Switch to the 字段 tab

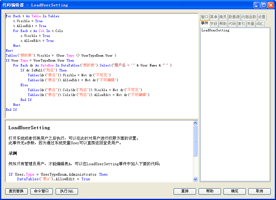click(x=214, y=24)
